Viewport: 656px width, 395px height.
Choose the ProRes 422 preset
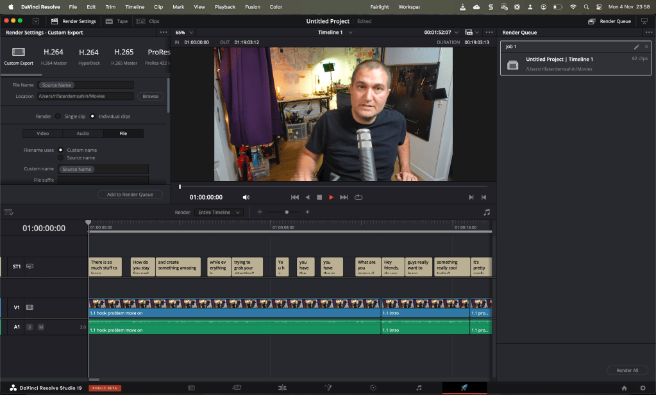point(158,56)
